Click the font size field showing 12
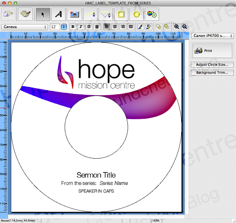Screen dimensions: 236x223 tap(55, 27)
